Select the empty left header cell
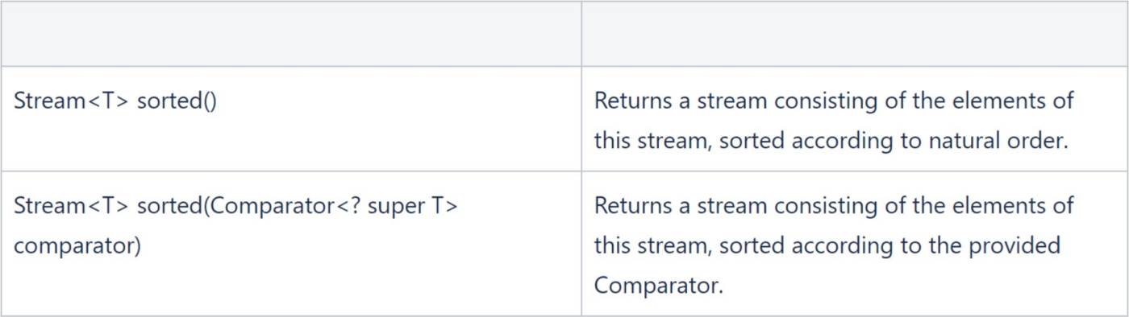 click(291, 34)
